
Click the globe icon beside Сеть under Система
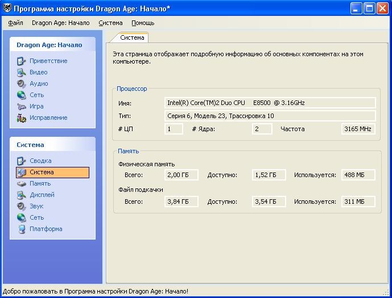(x=21, y=218)
